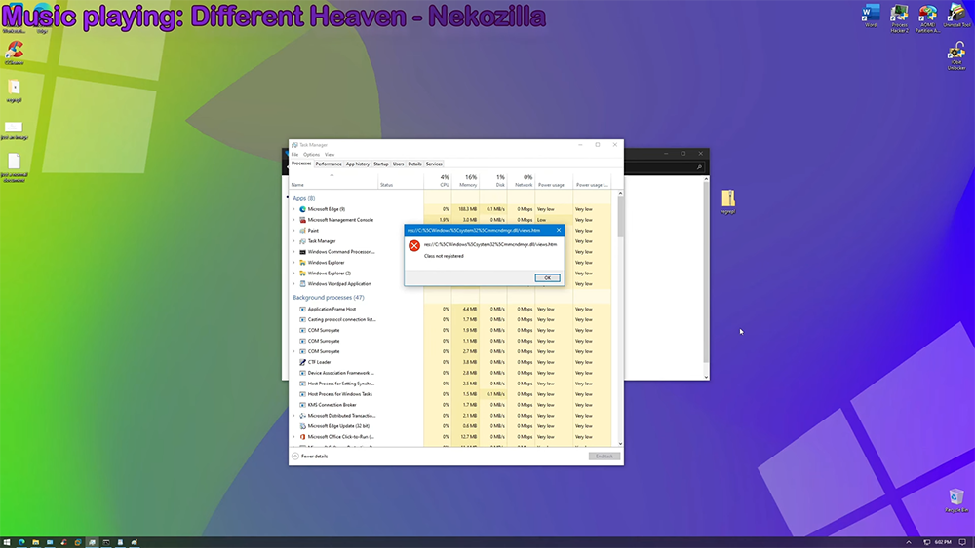Click the End task button
The image size is (975, 548).
pos(604,457)
